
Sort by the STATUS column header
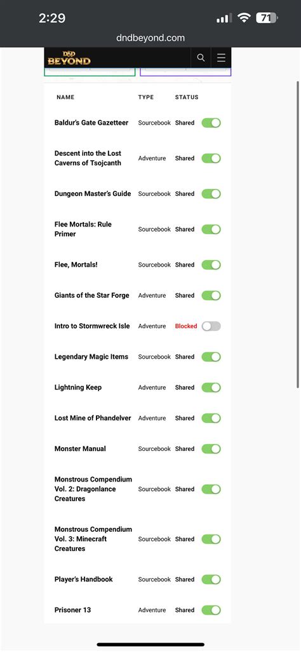[187, 97]
